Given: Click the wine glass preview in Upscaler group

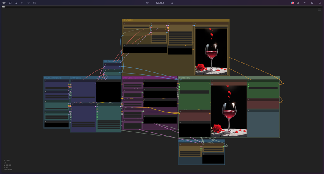Looking at the screenshot, I should [x=211, y=51].
